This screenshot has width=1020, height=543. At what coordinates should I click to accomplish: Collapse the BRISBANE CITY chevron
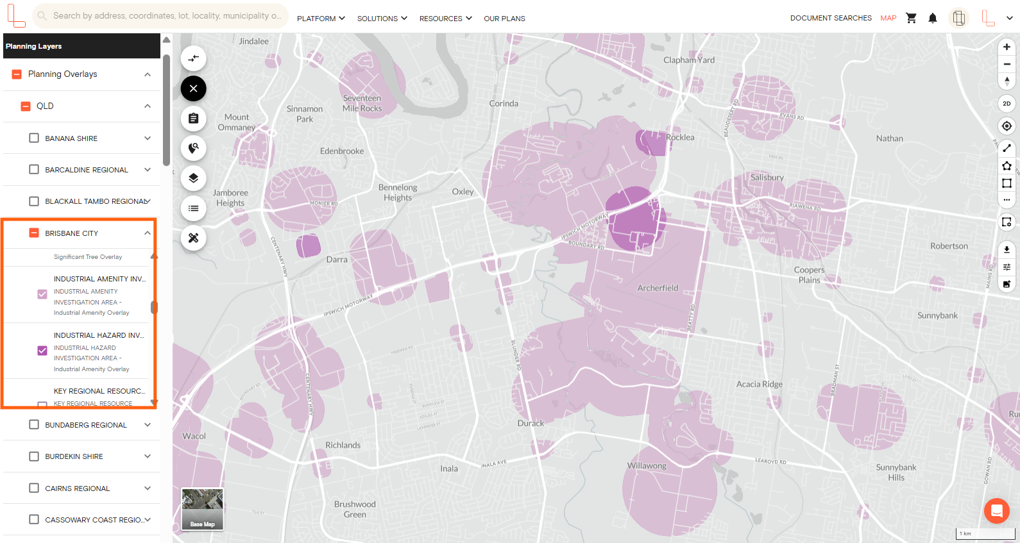(148, 233)
